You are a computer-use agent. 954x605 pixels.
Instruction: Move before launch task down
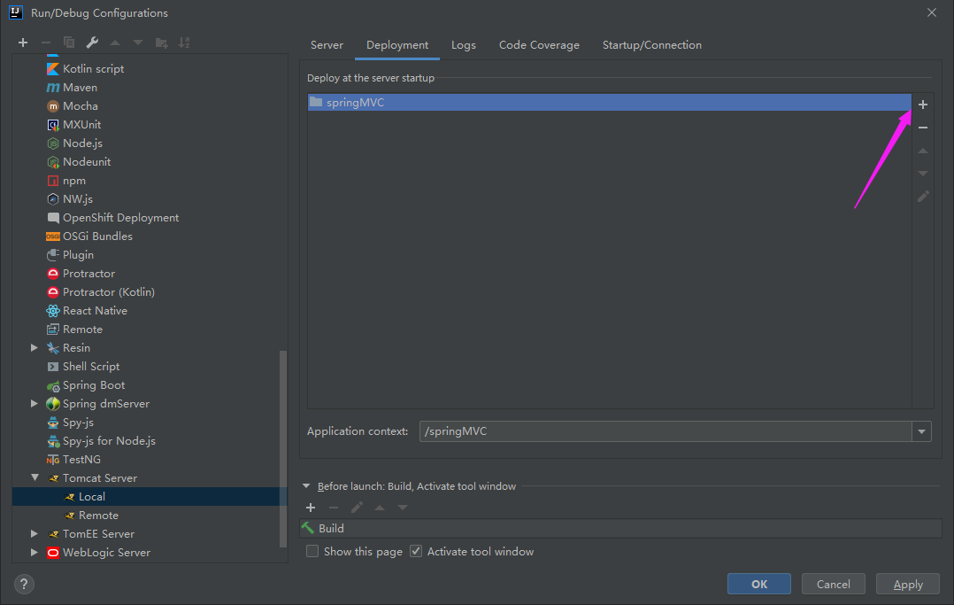coord(403,508)
